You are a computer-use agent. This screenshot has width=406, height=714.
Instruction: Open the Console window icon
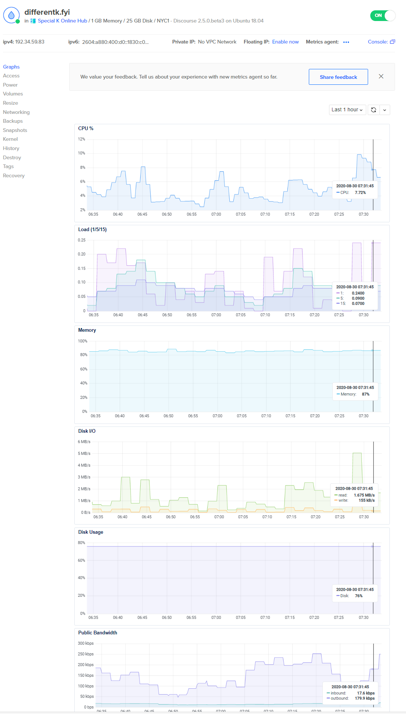(392, 42)
